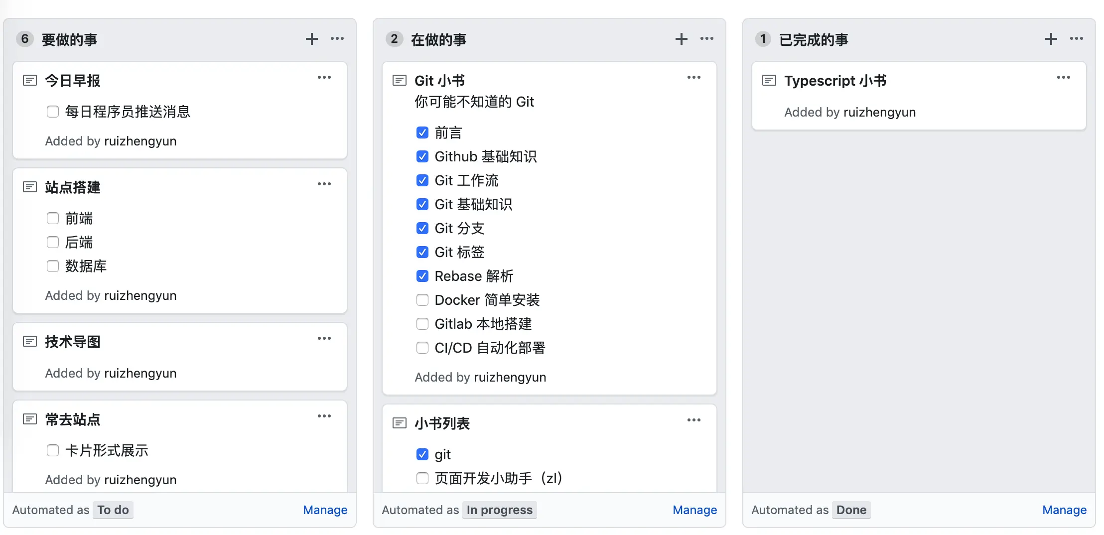Image resolution: width=1104 pixels, height=535 pixels.
Task: Click note icon on 小书列表 card
Action: 400,423
